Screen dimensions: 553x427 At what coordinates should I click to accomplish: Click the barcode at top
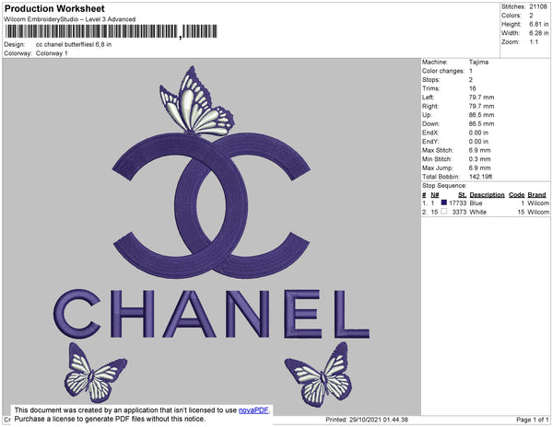[x=112, y=31]
